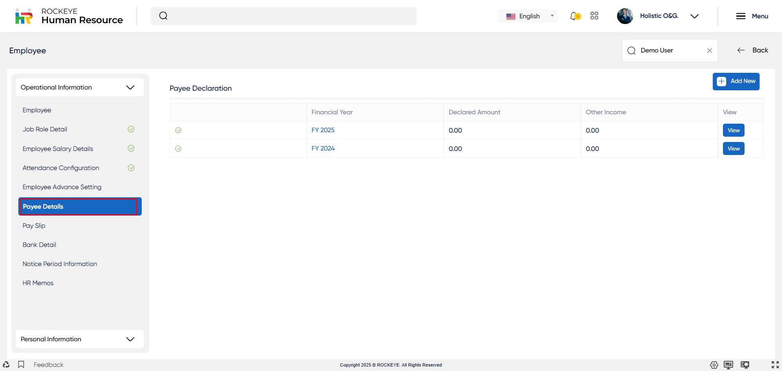Click the translate language icon in footer
The width and height of the screenshot is (782, 371).
pos(745,365)
